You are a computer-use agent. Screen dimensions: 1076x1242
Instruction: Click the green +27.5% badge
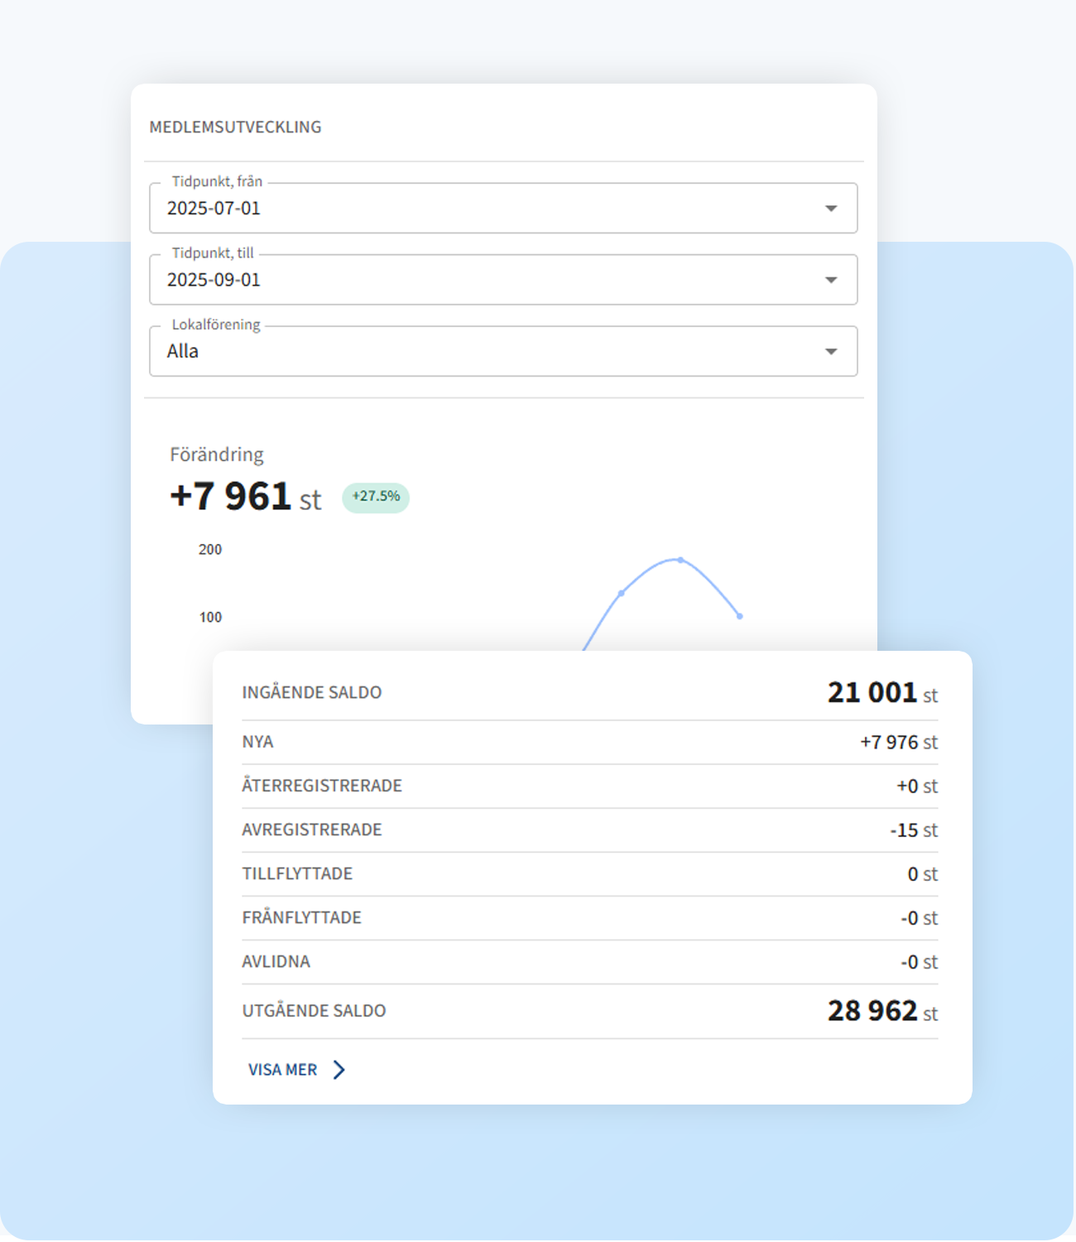point(376,497)
